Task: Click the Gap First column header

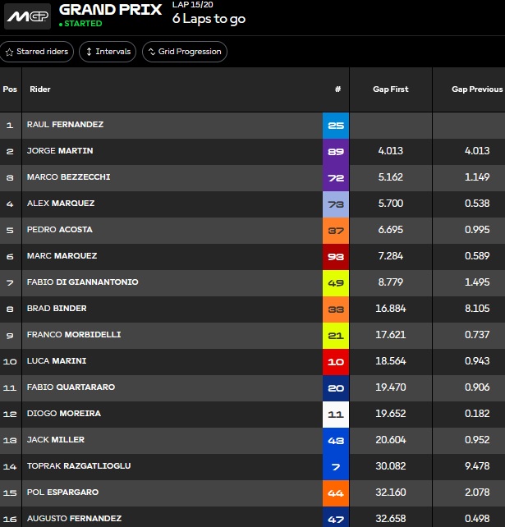Action: pyautogui.click(x=391, y=89)
